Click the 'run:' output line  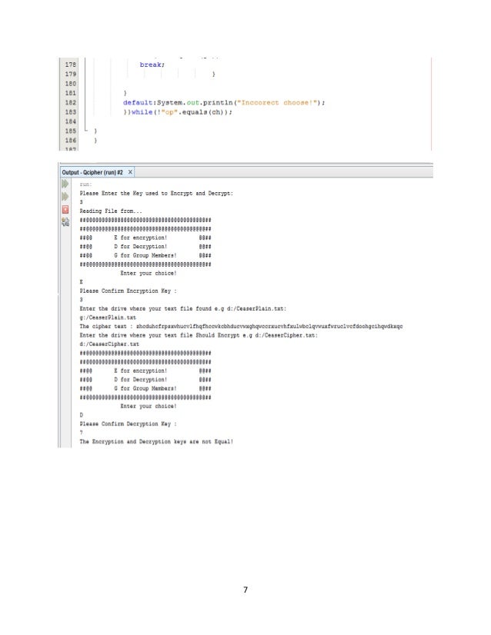(85, 185)
